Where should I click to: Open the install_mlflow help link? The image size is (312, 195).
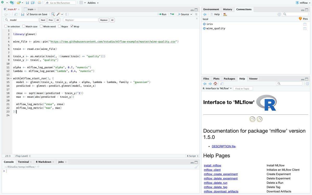click(212, 165)
